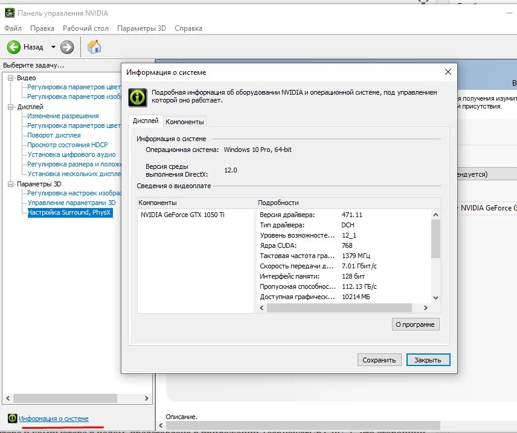Select Просмотр состояния HDCP item
The width and height of the screenshot is (517, 433).
tap(67, 145)
